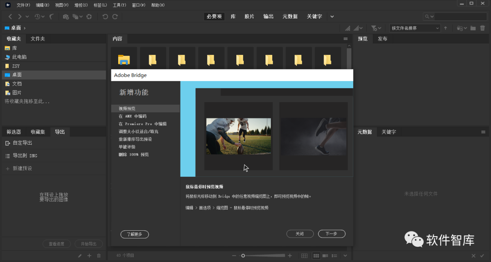Open the 视图(V) menu
This screenshot has height=262, width=491.
(62, 5)
